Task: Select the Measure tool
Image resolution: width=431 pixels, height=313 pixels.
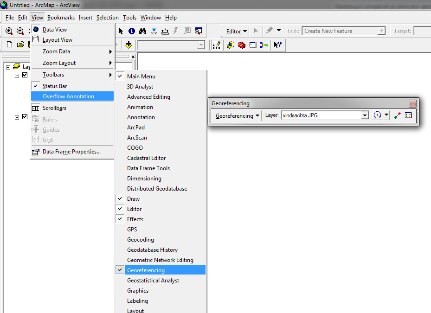Action: (165, 31)
